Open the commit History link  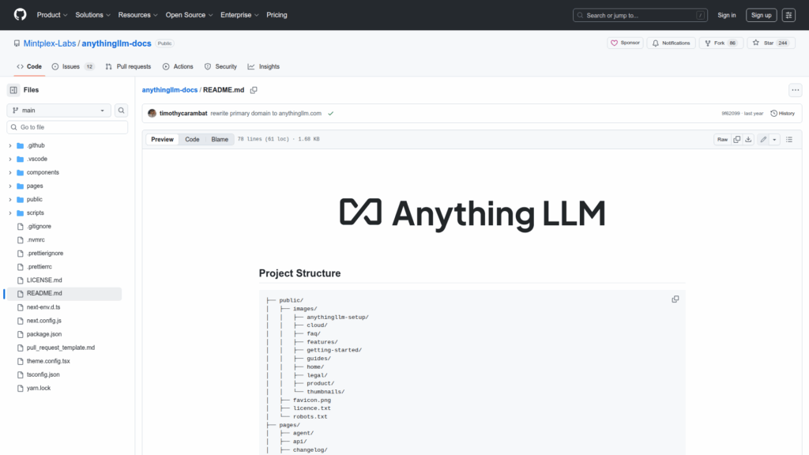click(x=782, y=113)
